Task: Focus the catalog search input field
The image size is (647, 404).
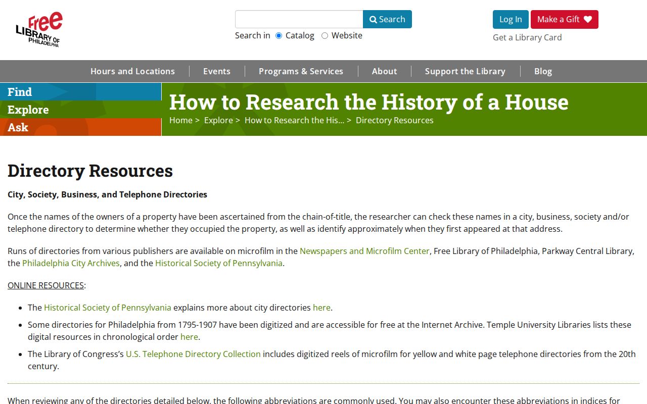Action: (299, 19)
